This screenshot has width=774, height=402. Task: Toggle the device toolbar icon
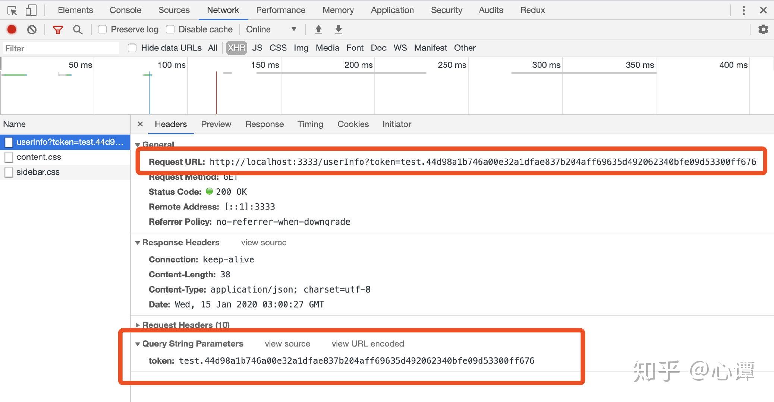coord(31,10)
